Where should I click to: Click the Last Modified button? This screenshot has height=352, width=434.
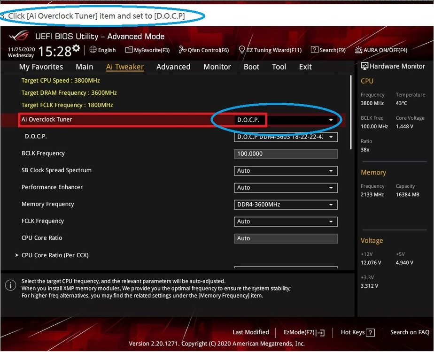(251, 332)
